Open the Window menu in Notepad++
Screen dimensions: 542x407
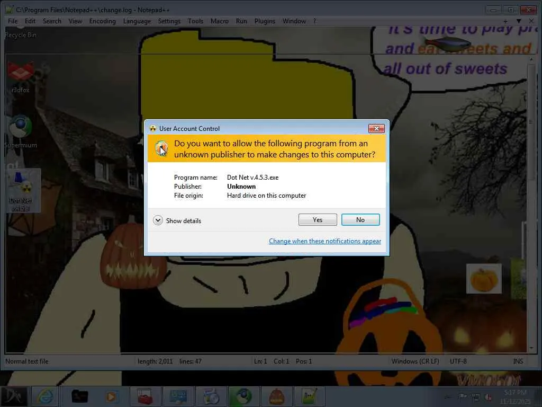click(x=294, y=21)
